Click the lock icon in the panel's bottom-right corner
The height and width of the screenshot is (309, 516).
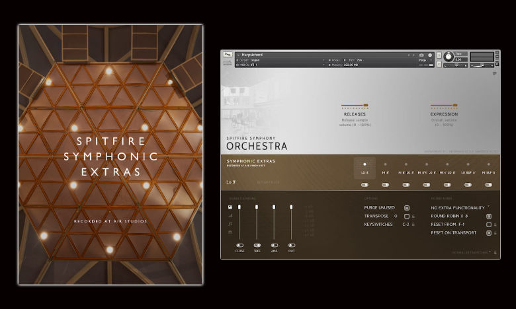tap(495, 252)
